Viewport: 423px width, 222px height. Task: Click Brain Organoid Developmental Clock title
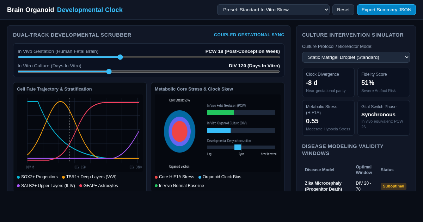pyautogui.click(x=65, y=10)
